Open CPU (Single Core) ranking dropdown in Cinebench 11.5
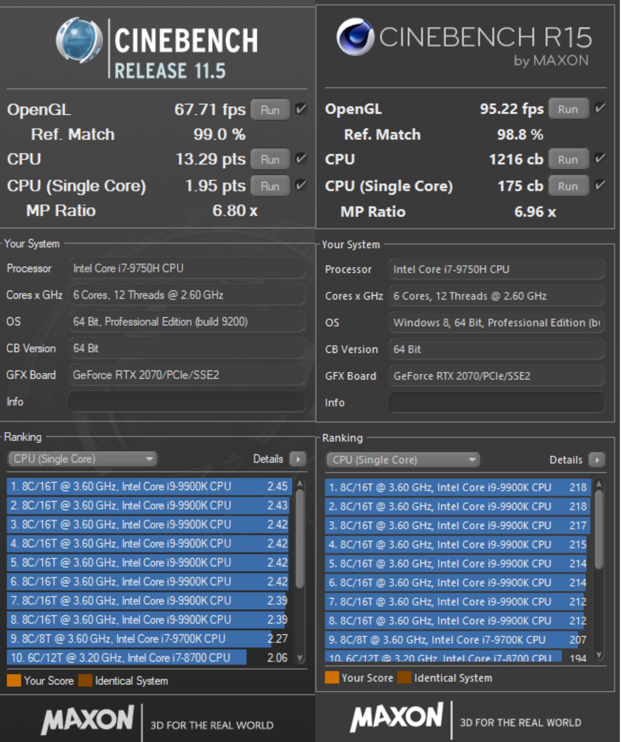This screenshot has width=621, height=742. [x=82, y=459]
